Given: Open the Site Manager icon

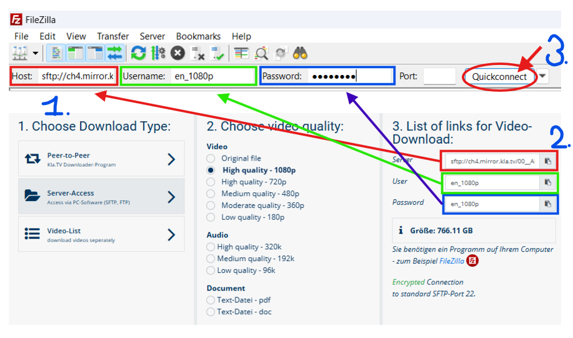Looking at the screenshot, I should (21, 53).
